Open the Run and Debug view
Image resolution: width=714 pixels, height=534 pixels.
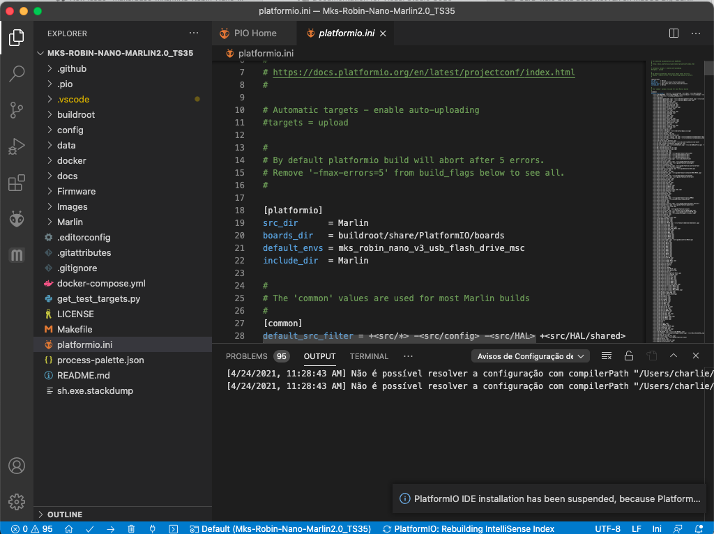click(x=17, y=146)
